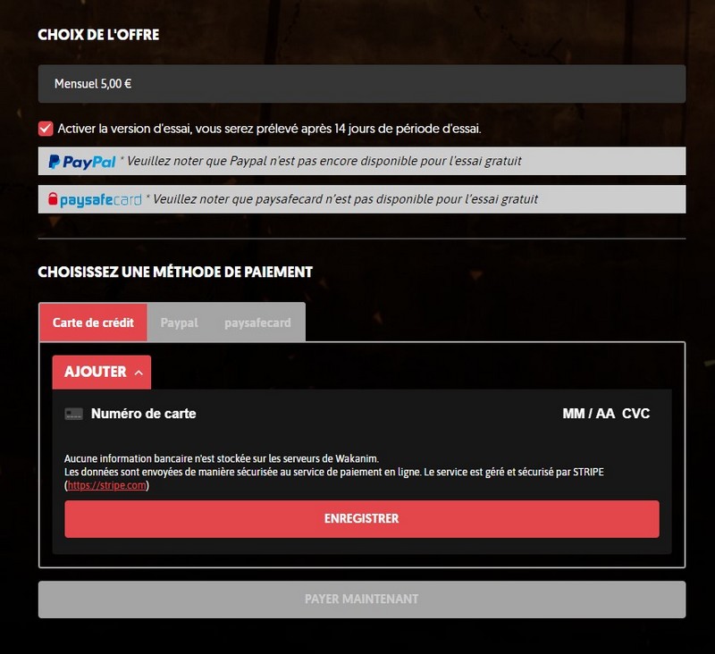The width and height of the screenshot is (715, 654).
Task: Click the MM / AA expiry field
Action: (x=589, y=414)
